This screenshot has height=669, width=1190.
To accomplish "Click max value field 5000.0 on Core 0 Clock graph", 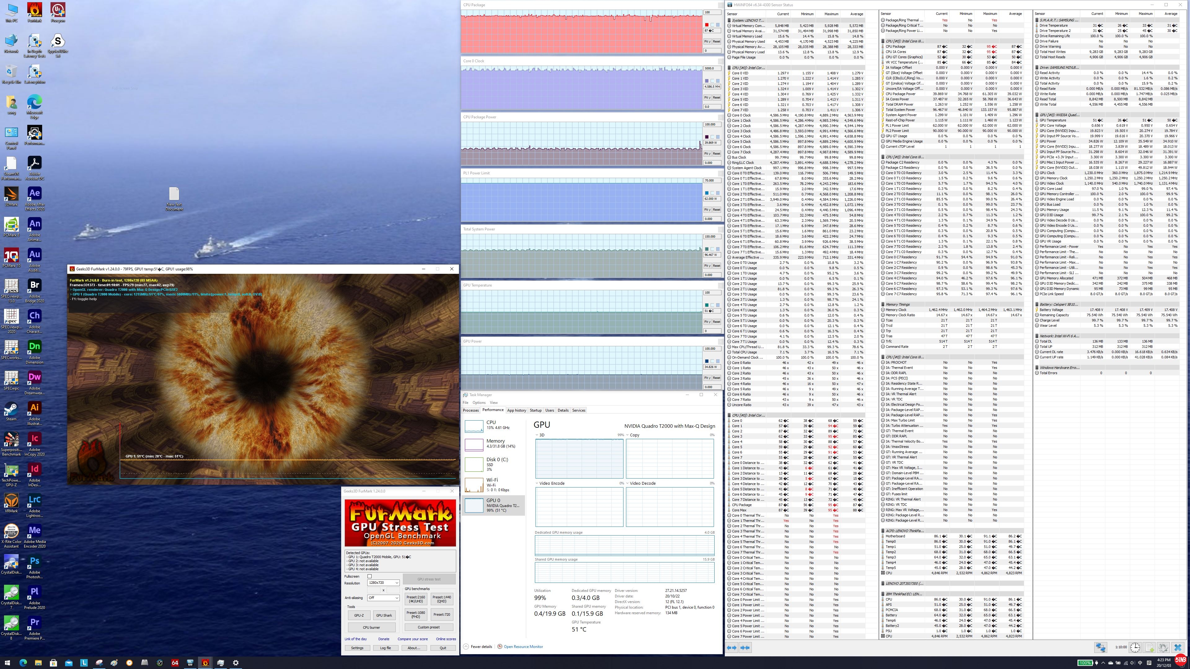I will pos(712,68).
